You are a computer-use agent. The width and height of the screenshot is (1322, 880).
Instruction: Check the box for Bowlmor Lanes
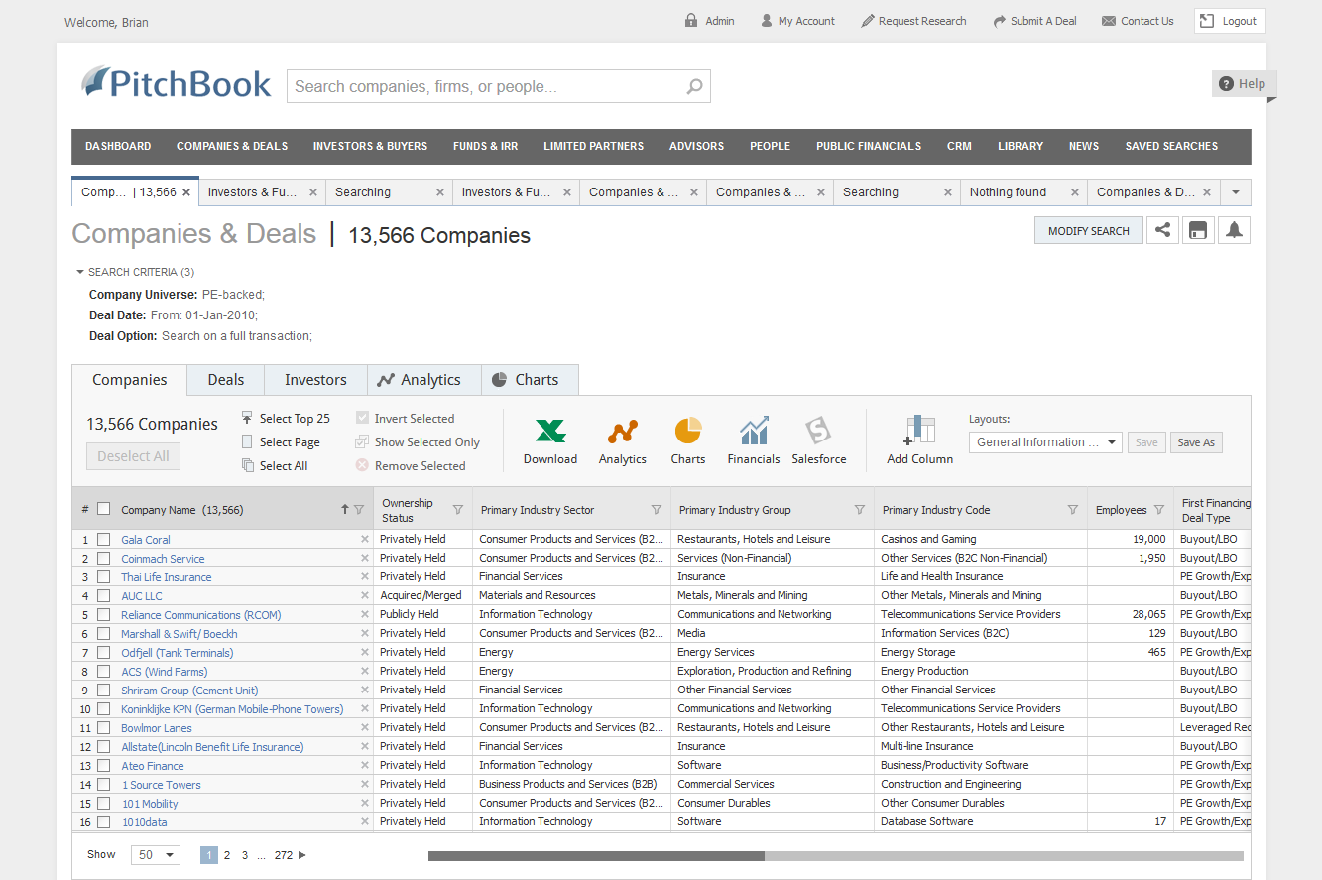pyautogui.click(x=103, y=728)
